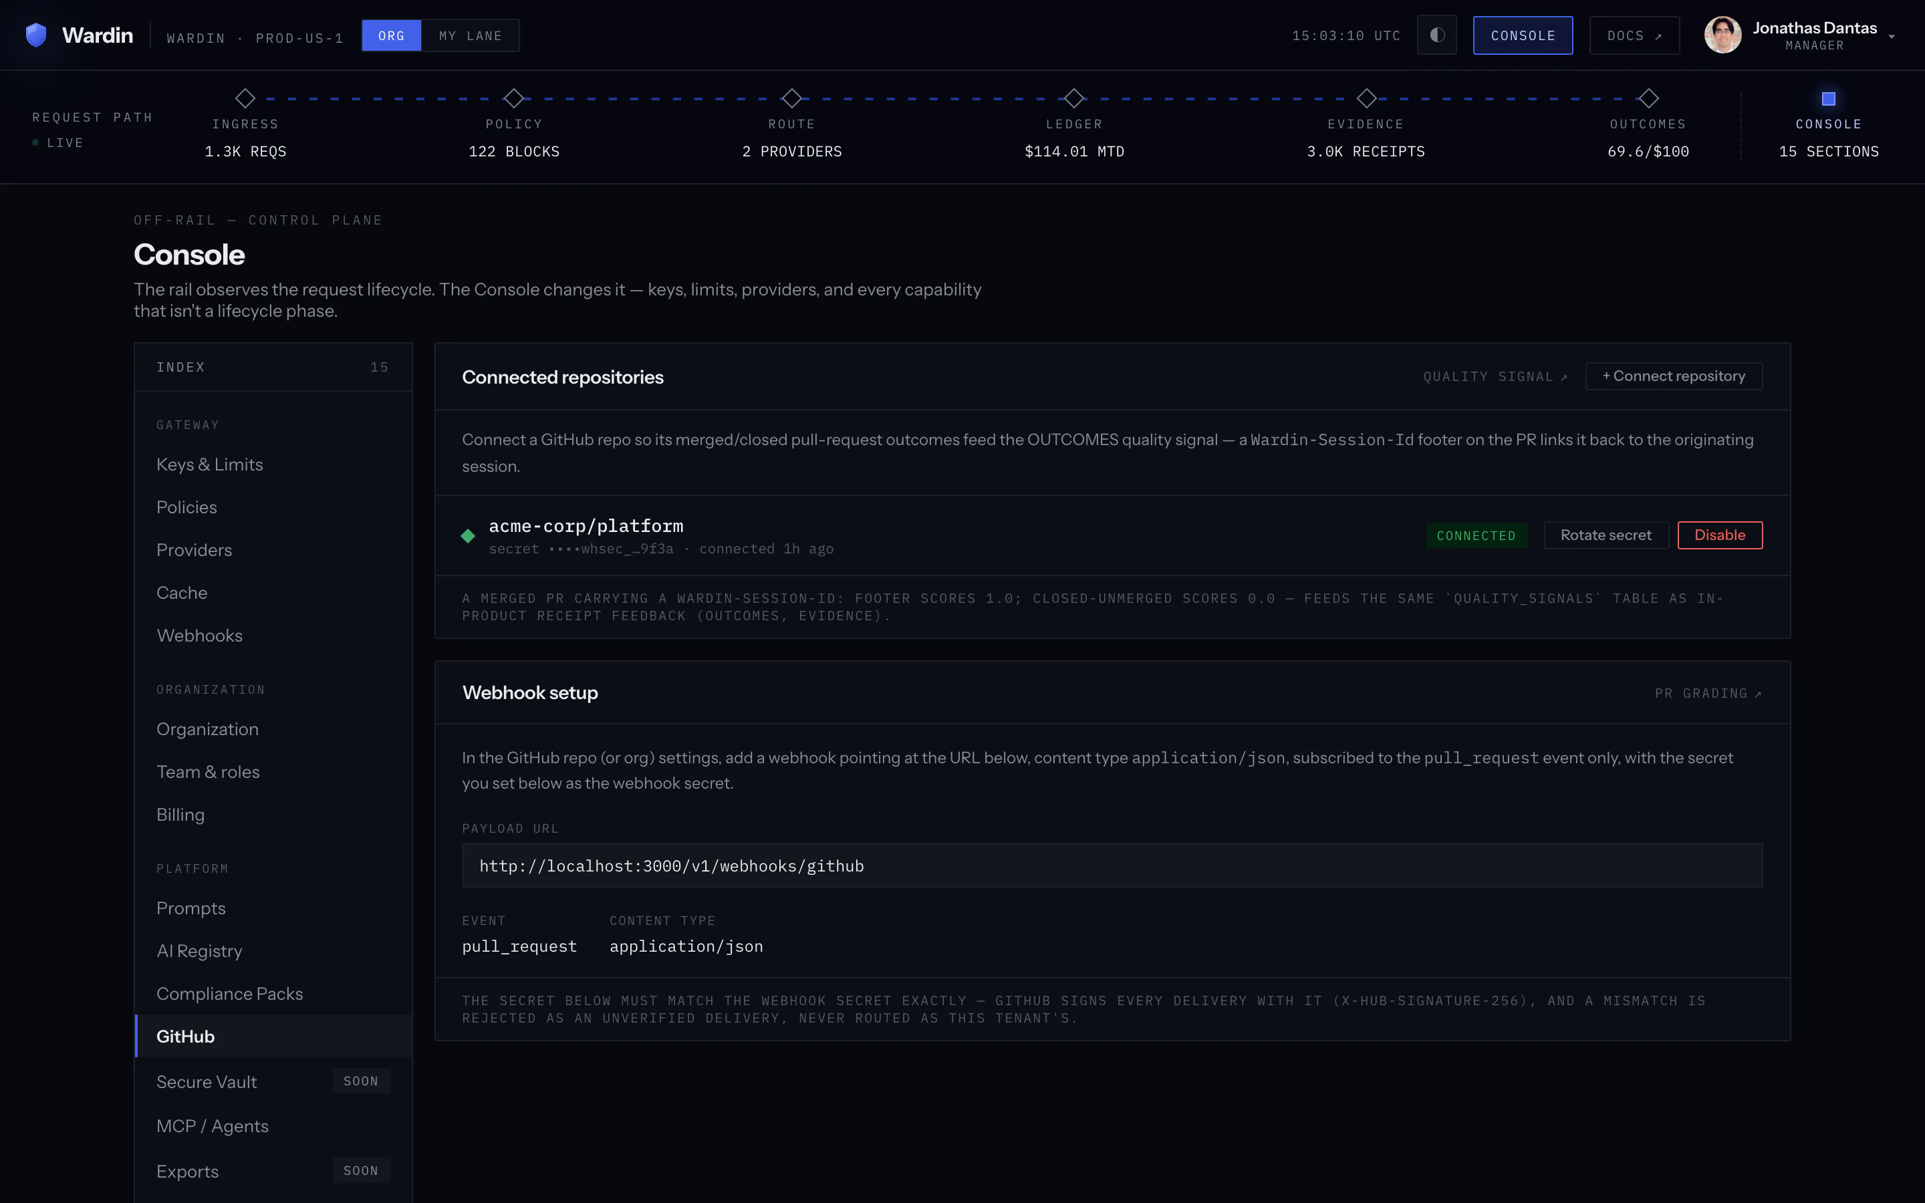Image resolution: width=1925 pixels, height=1203 pixels.
Task: Open Team & roles section
Action: pyautogui.click(x=273, y=772)
